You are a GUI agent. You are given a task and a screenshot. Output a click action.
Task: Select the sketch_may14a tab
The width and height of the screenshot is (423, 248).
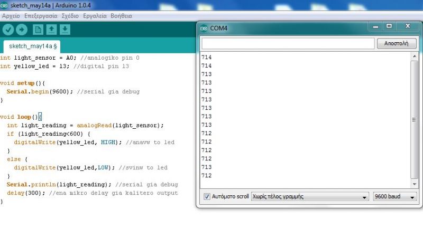click(x=33, y=46)
